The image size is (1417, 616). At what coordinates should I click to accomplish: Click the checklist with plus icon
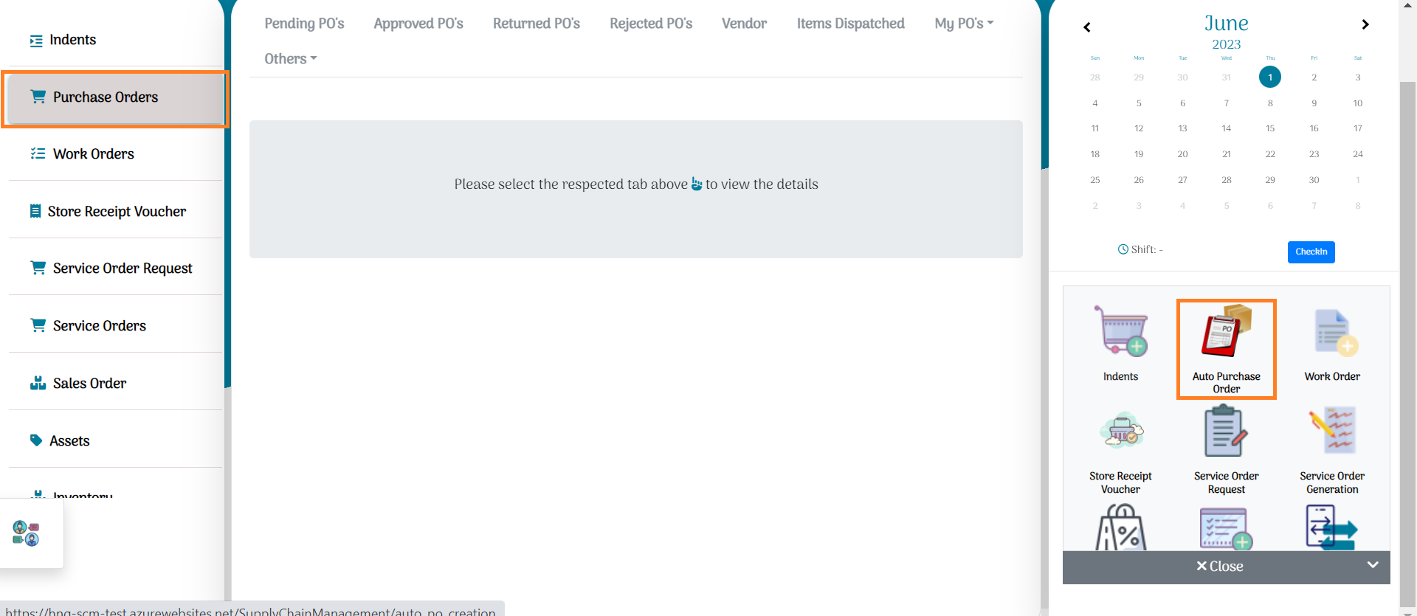tap(1226, 528)
